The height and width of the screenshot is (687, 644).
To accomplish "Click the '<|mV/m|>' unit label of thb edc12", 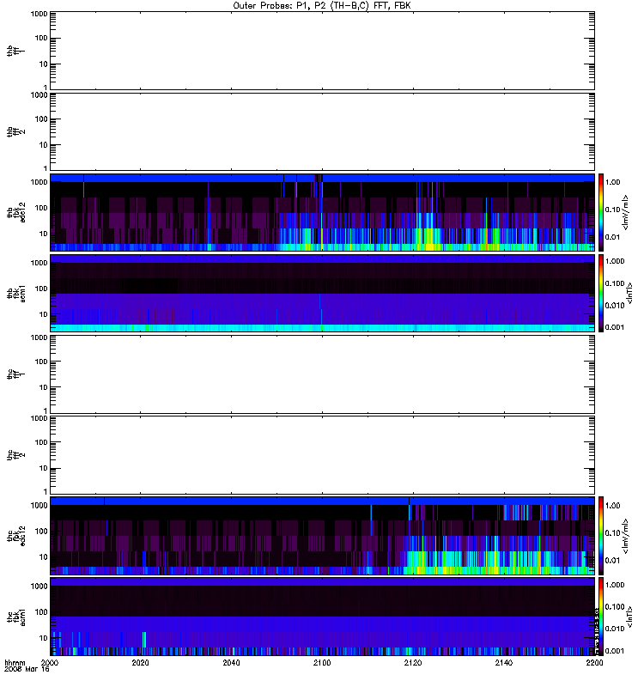I will click(x=625, y=212).
